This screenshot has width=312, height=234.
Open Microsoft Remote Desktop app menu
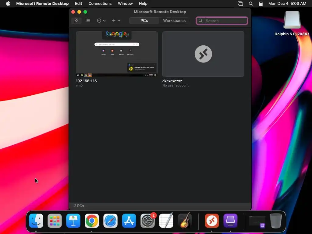[42, 3]
